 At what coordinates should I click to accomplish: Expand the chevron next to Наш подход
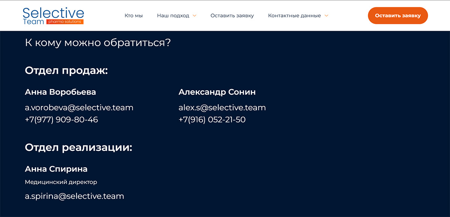click(194, 16)
